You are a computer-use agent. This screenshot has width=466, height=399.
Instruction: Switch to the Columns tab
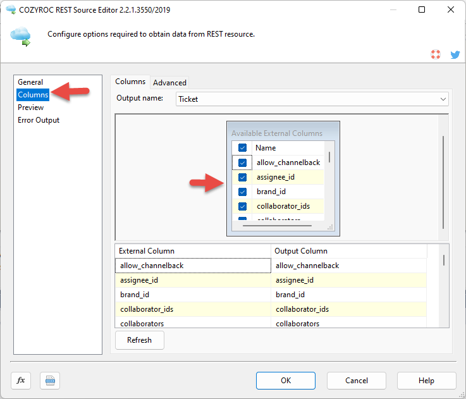tap(130, 82)
